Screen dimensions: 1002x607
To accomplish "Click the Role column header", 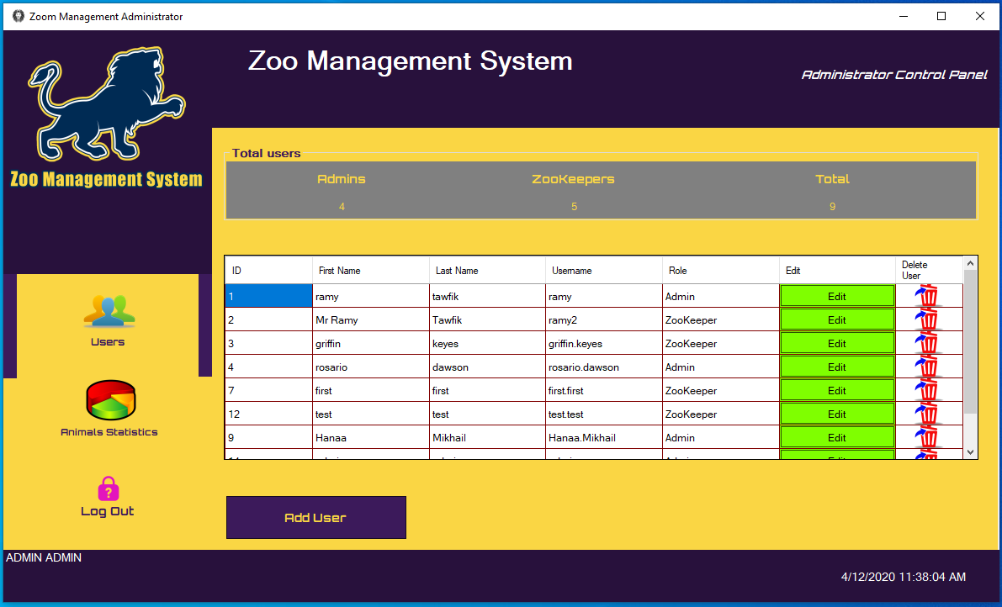I will coord(677,271).
